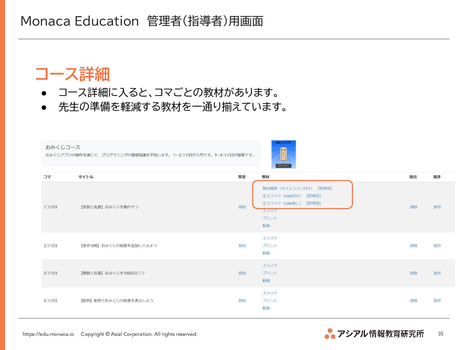Open 課題 link for 1コマ目

click(x=414, y=207)
